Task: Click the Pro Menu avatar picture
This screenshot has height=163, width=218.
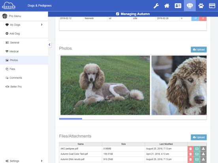Action: pos(5,16)
